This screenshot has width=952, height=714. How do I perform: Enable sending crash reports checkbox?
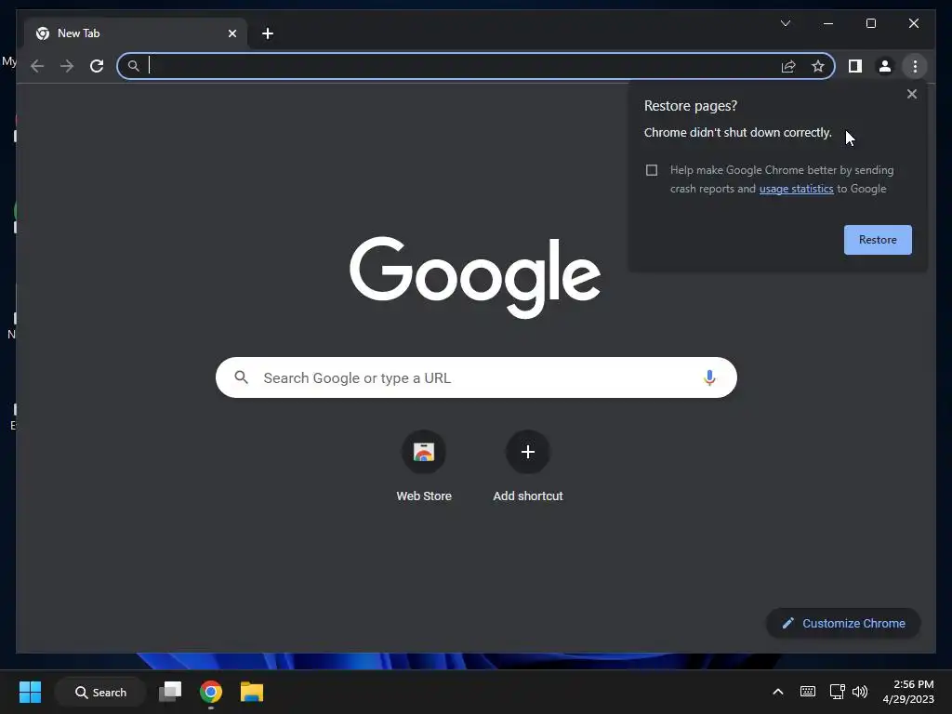coord(652,170)
